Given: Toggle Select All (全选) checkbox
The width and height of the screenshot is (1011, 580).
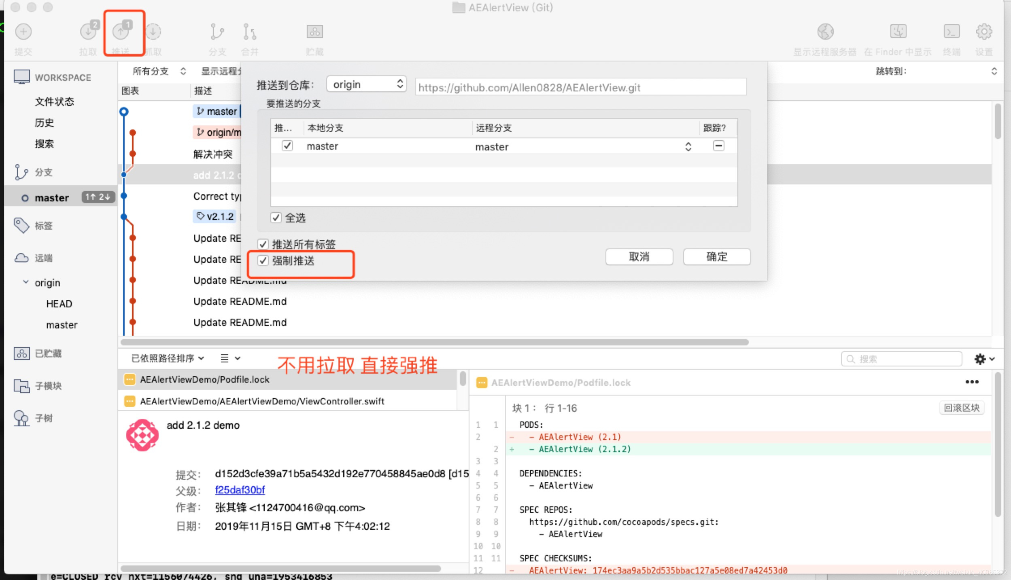Looking at the screenshot, I should click(276, 218).
